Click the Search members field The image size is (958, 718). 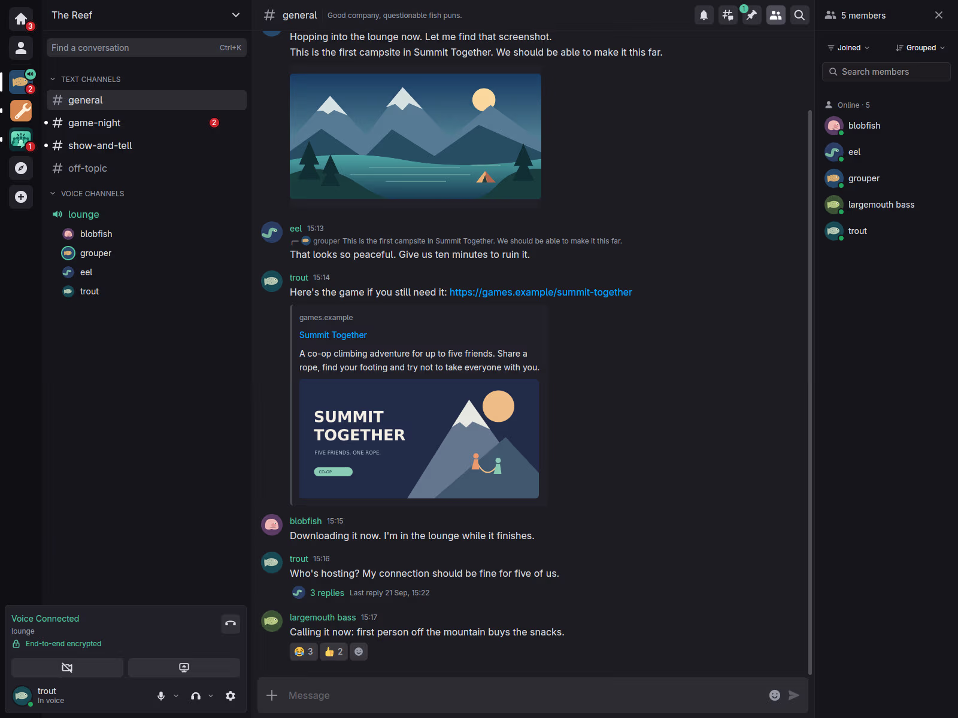tap(886, 72)
